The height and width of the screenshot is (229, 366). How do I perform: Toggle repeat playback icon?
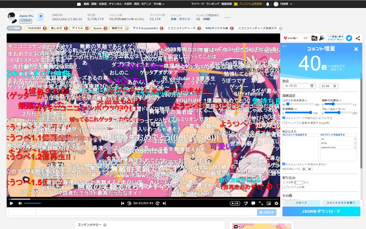(x=246, y=203)
